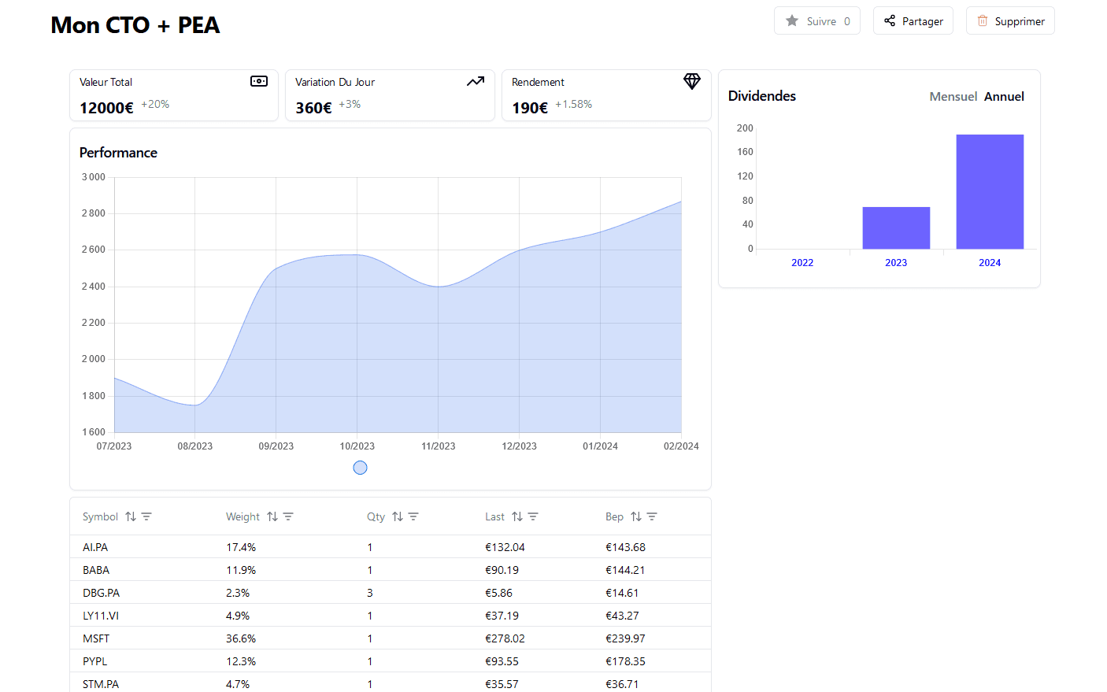Click MSFT weight value 36.6%

241,638
